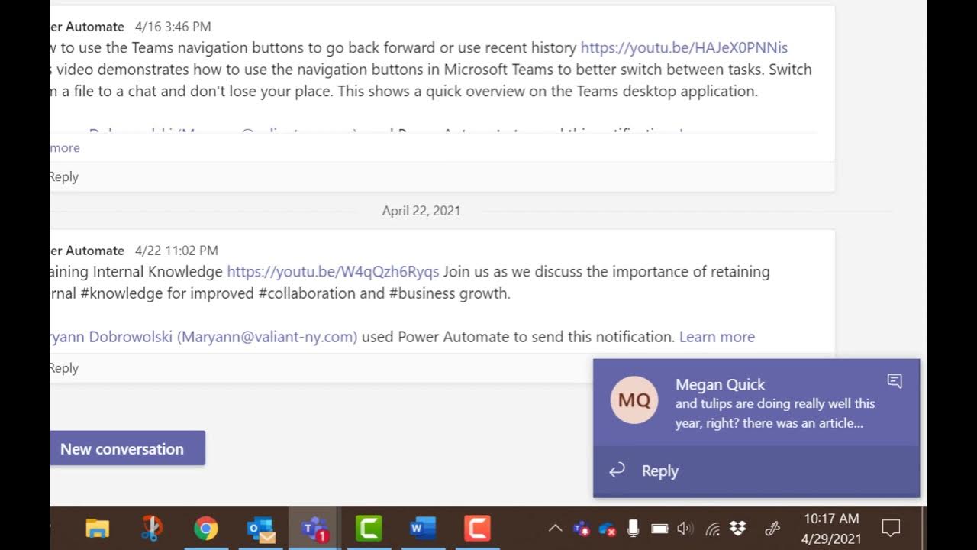This screenshot has width=977, height=550.
Task: Click the MQ avatar in the notification
Action: tap(634, 400)
